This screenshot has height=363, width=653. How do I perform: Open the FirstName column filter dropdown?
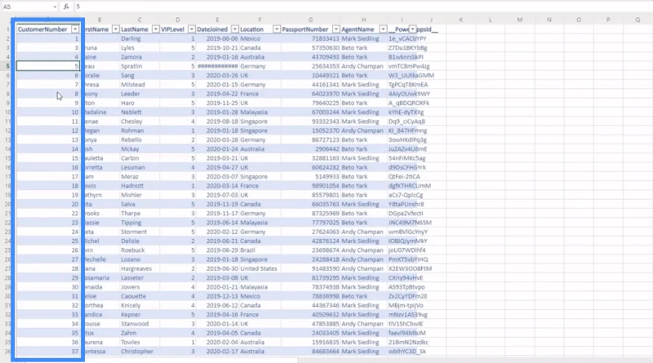coord(116,29)
